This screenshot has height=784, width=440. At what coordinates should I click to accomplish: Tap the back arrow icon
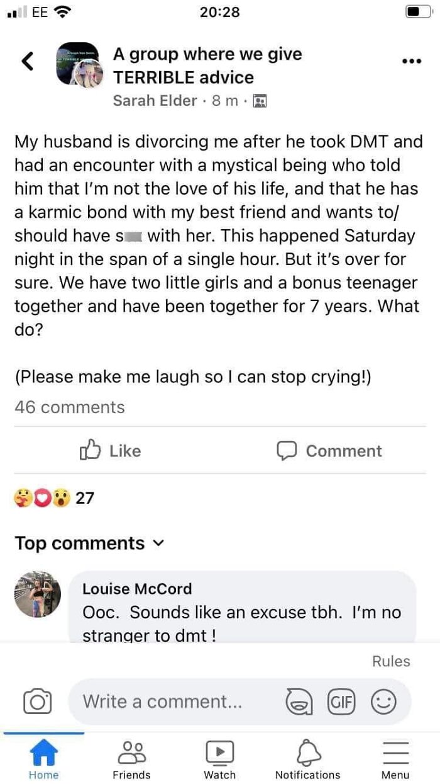[26, 61]
